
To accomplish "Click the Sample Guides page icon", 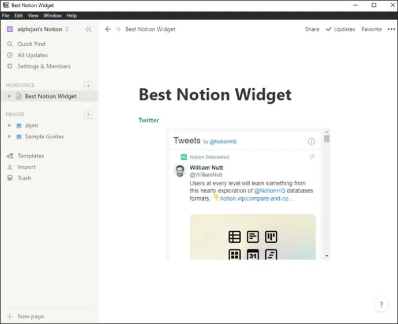I will point(19,137).
